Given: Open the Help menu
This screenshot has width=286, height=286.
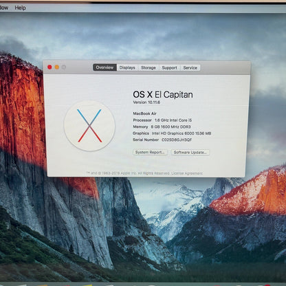Looking at the screenshot, I should pos(20,8).
